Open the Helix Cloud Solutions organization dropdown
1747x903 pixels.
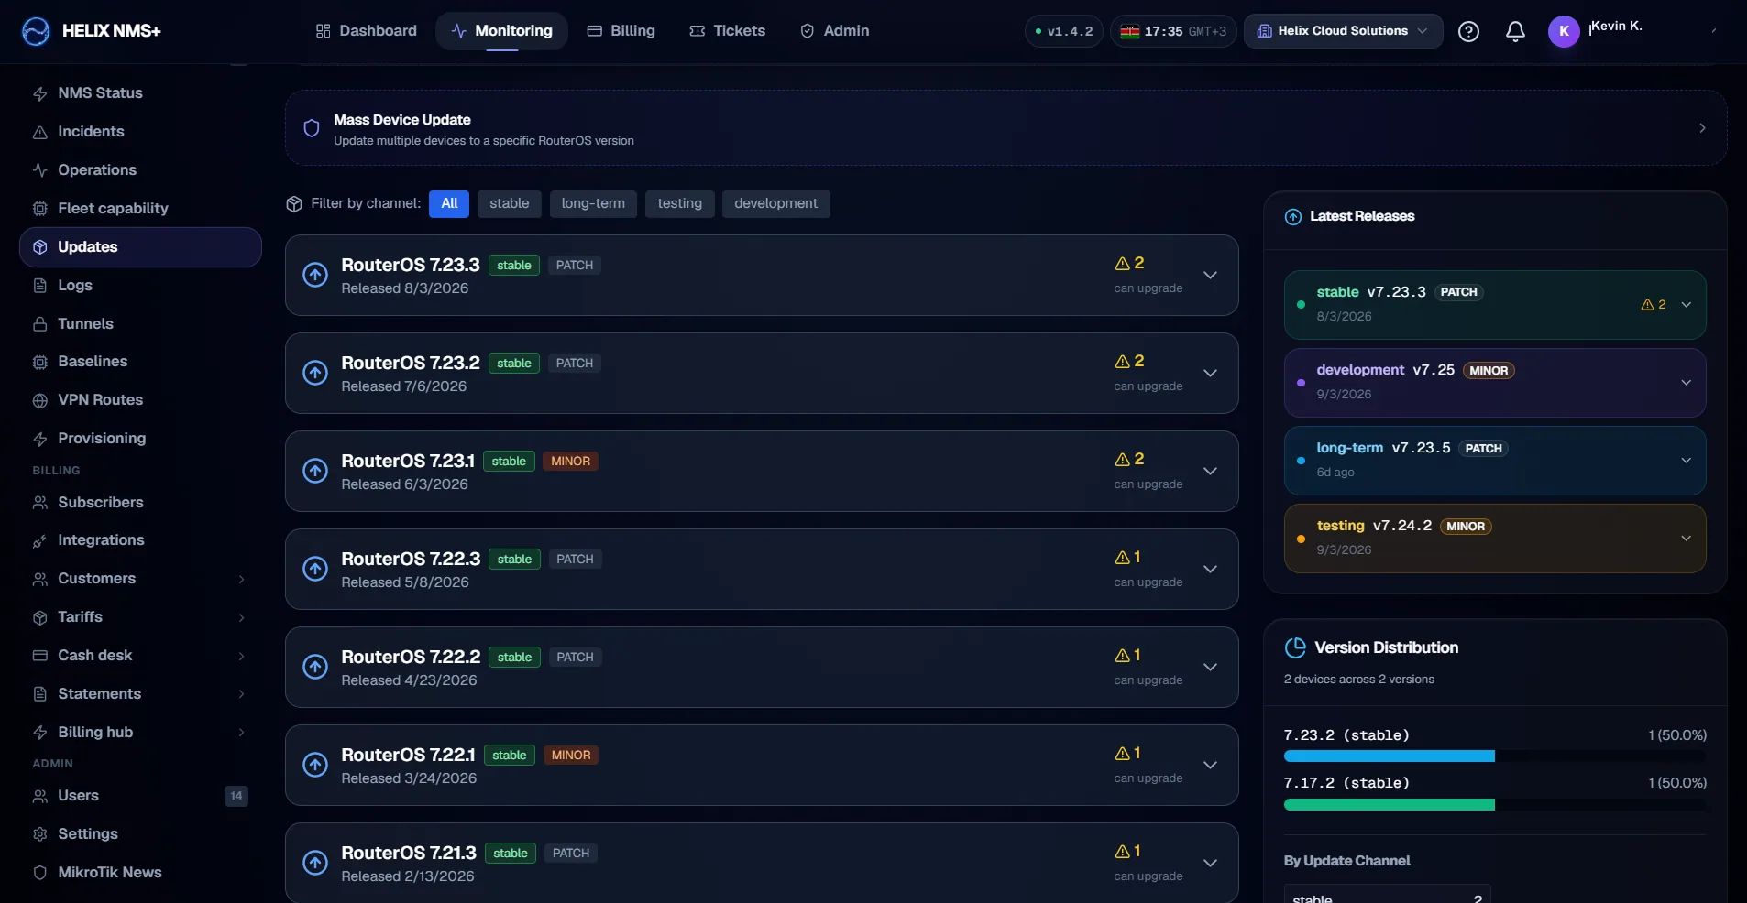[1343, 31]
